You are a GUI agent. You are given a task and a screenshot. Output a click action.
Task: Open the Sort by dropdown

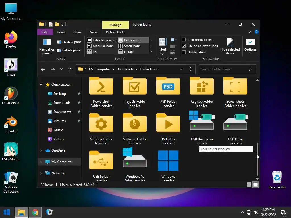tap(163, 46)
